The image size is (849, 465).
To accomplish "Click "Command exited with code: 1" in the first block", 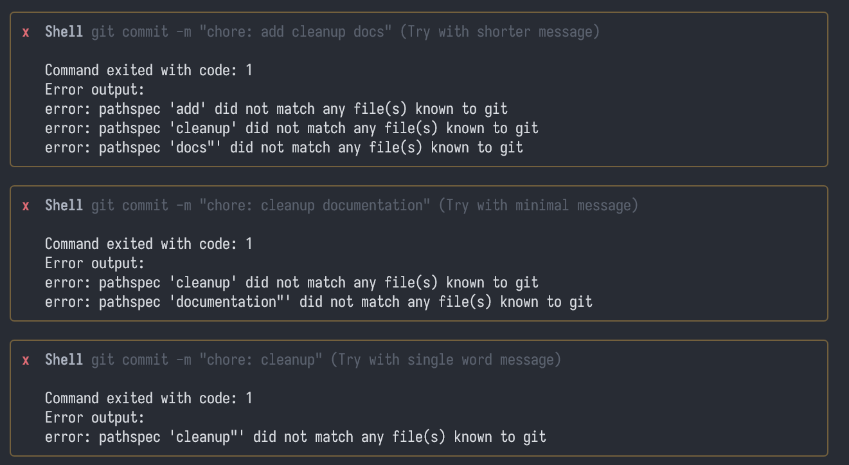I will (x=148, y=70).
